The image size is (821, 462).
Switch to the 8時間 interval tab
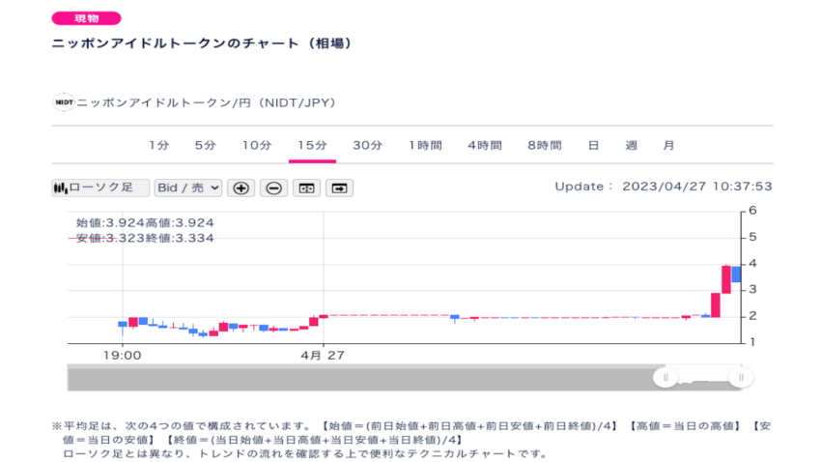(x=545, y=146)
